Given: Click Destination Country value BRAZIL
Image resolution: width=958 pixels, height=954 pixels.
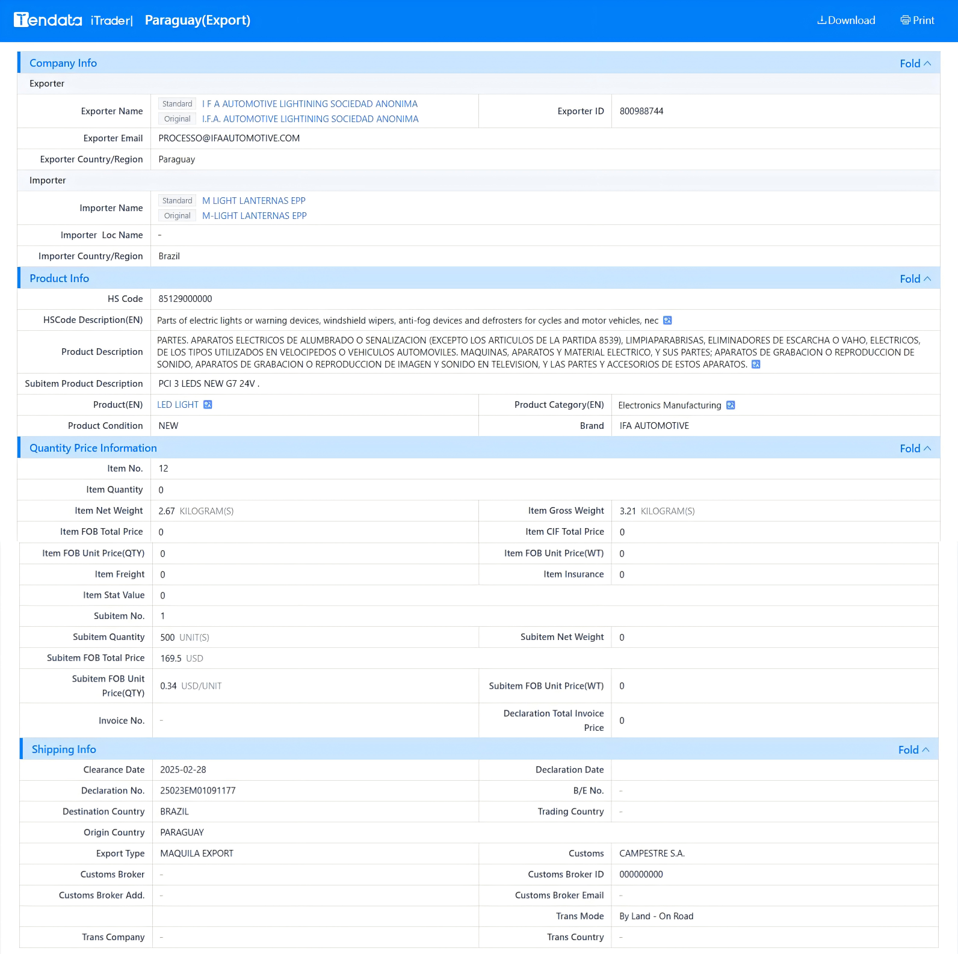Looking at the screenshot, I should click(x=175, y=812).
